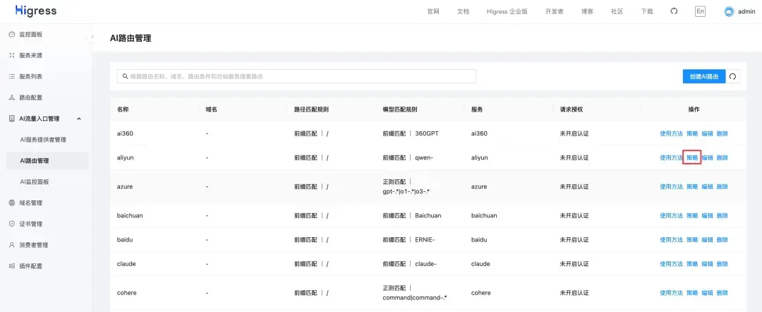Switch language with the En button
The image size is (762, 312).
pos(700,11)
